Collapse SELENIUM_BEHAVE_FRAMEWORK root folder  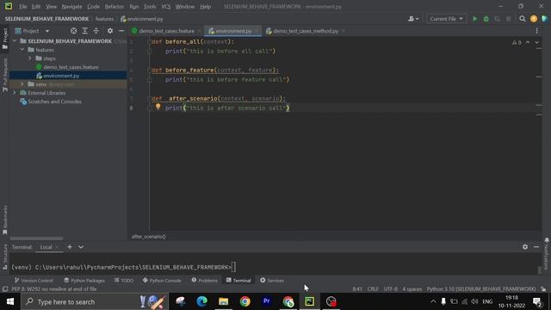tap(15, 41)
